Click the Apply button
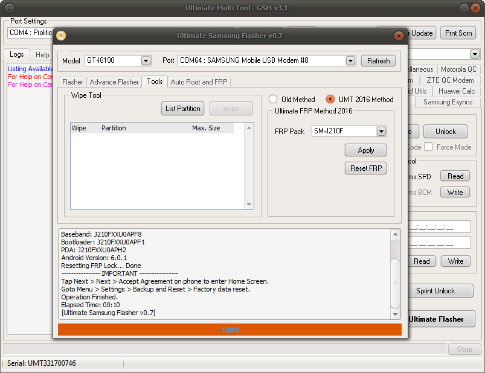485x373 pixels. coord(365,150)
